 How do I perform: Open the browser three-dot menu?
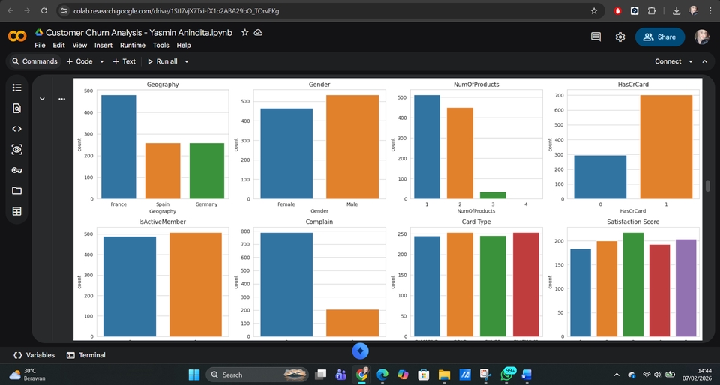pyautogui.click(x=710, y=11)
